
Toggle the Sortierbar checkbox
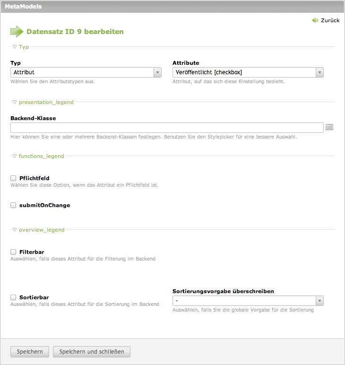click(x=13, y=297)
